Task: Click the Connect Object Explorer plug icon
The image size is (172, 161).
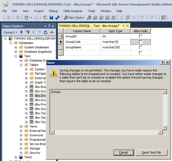Action: 21,32
